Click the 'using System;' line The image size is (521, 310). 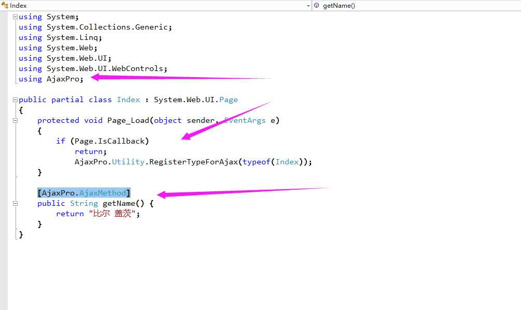click(49, 17)
